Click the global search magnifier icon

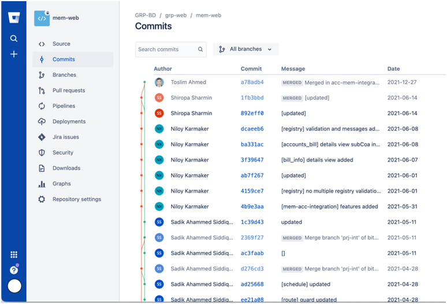point(14,39)
